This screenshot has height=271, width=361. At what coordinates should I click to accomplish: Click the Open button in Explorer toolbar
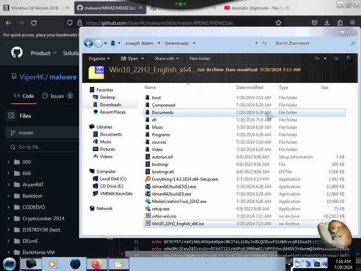(129, 59)
